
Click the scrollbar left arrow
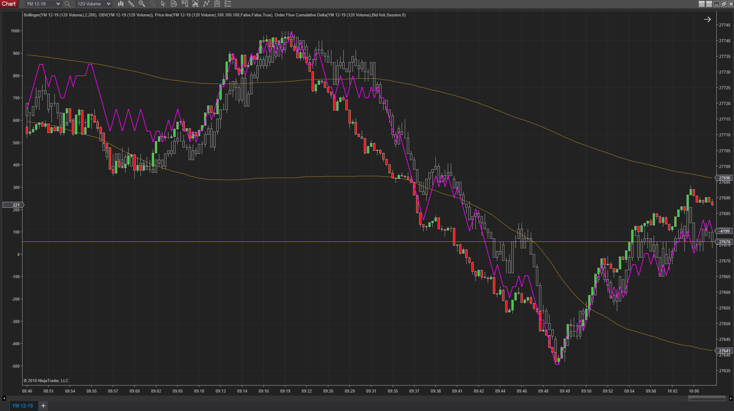coord(4,398)
